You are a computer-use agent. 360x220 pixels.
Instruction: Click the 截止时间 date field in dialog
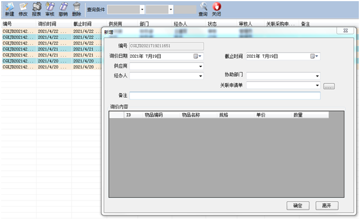[x=283, y=56]
